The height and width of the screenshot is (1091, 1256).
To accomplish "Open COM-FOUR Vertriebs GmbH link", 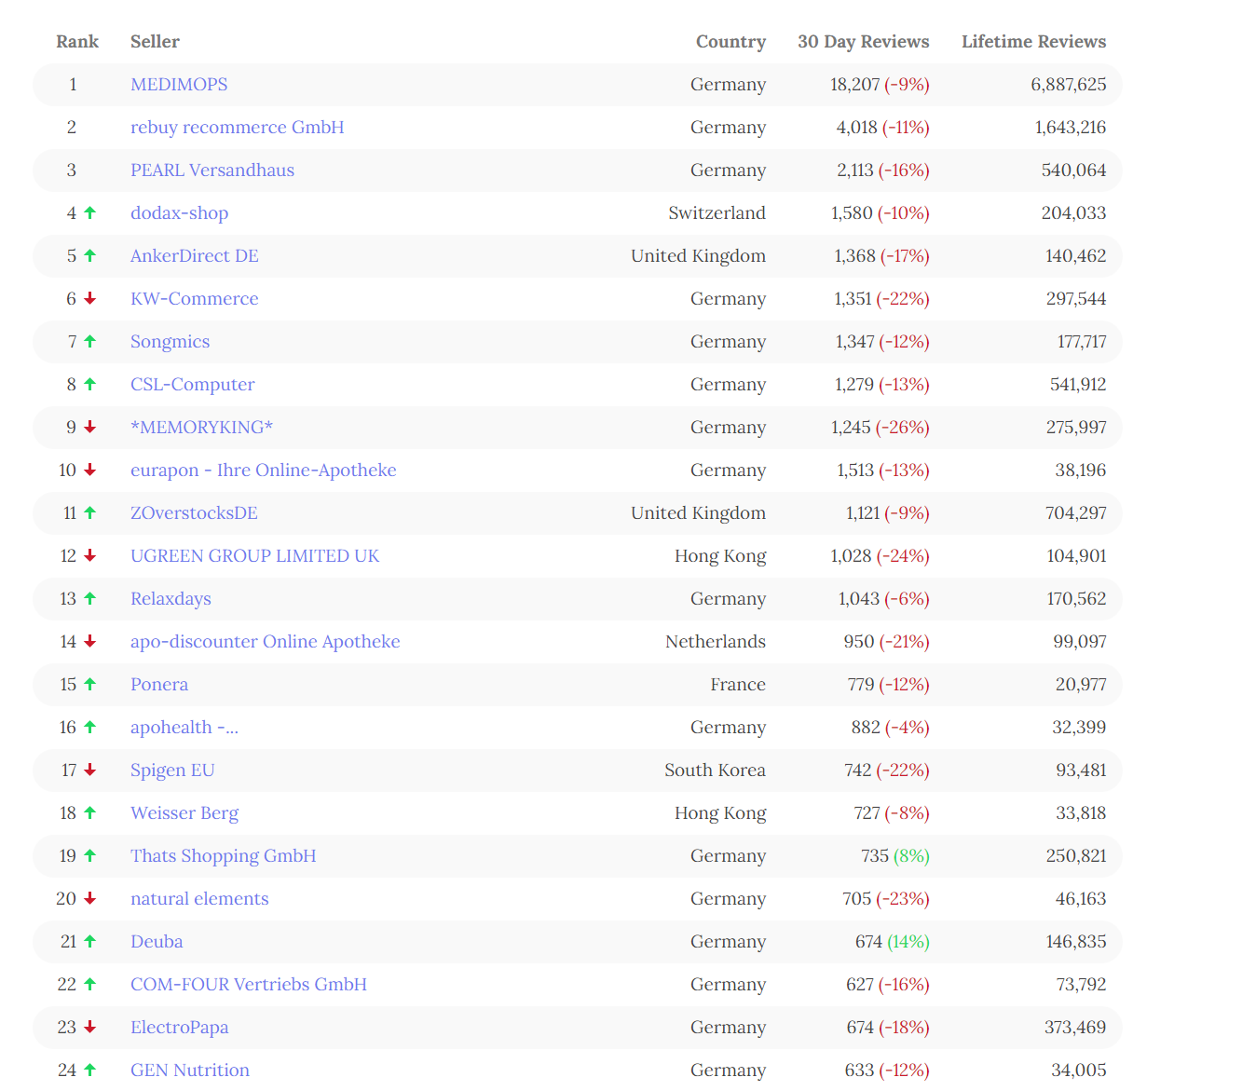I will click(x=249, y=985).
